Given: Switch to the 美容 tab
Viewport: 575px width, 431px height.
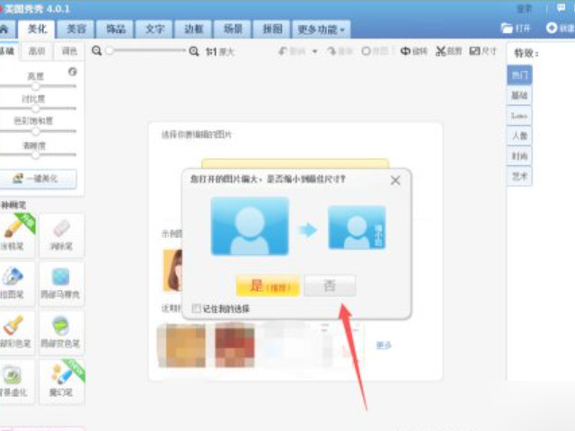Looking at the screenshot, I should pos(76,29).
